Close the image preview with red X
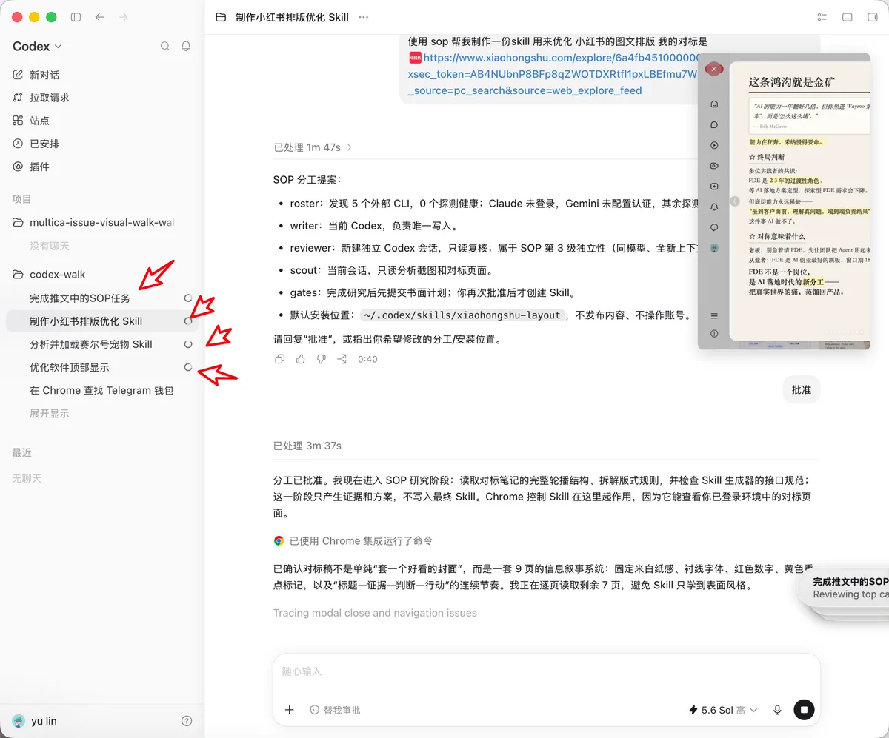Viewport: 889px width, 738px height. pyautogui.click(x=713, y=69)
